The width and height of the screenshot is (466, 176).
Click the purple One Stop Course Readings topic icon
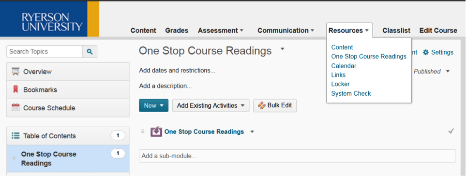click(156, 132)
